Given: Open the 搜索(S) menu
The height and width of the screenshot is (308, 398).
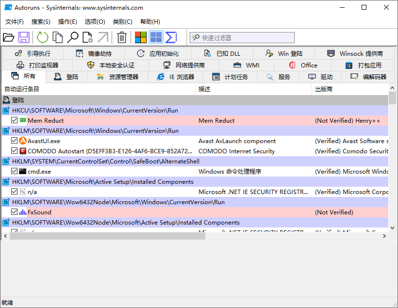Looking at the screenshot, I should (x=41, y=22).
